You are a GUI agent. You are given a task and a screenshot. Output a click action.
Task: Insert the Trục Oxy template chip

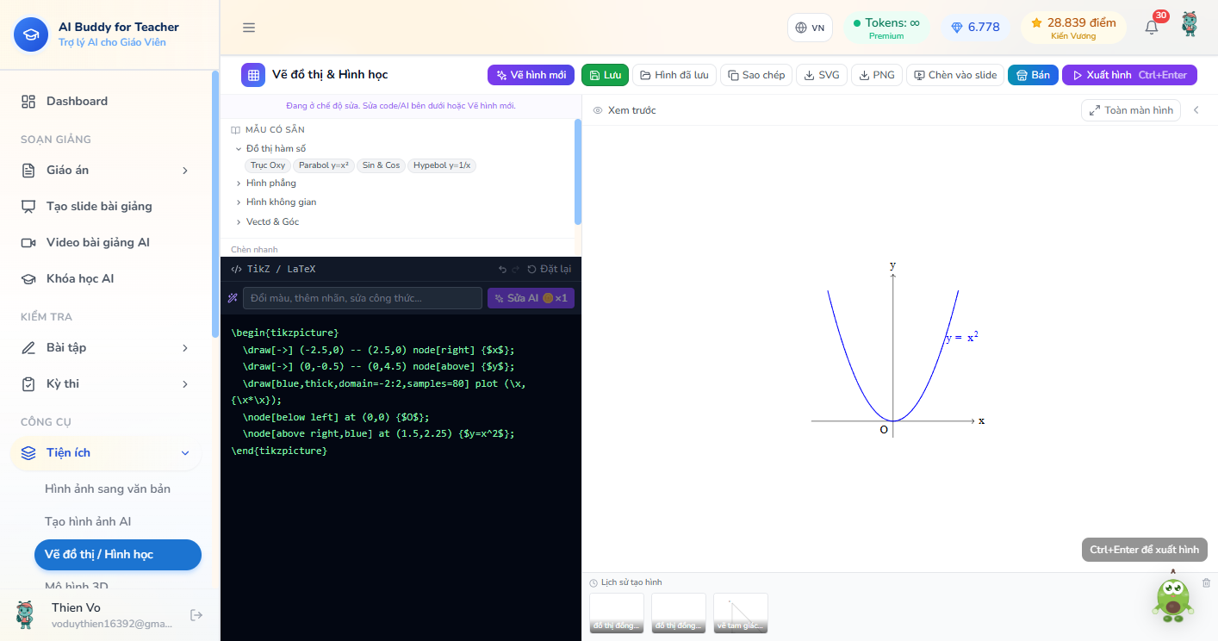coord(268,165)
